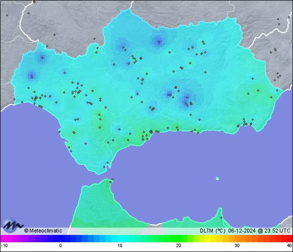Click the 40 scale label

click(x=290, y=246)
